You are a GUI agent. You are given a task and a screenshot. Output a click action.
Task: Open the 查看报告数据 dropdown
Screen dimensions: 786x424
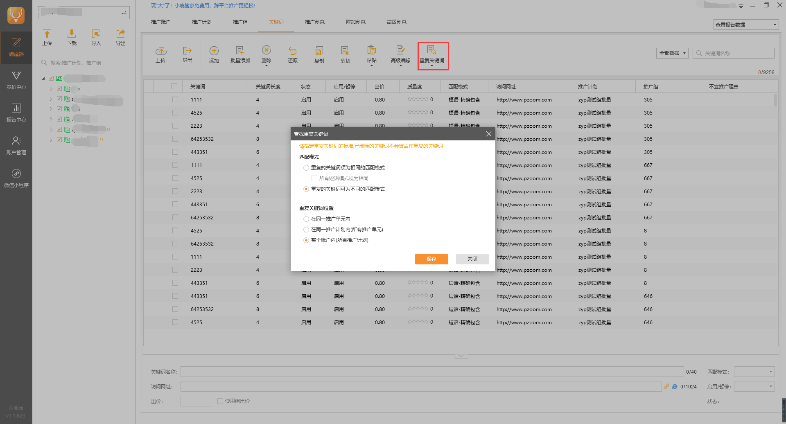click(x=746, y=25)
